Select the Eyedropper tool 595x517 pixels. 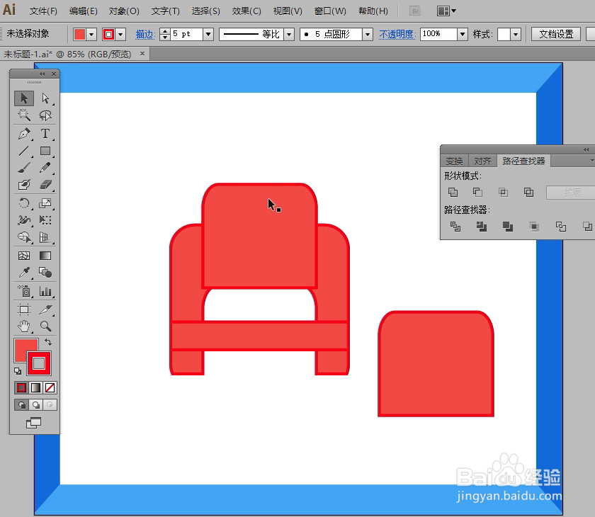point(24,273)
